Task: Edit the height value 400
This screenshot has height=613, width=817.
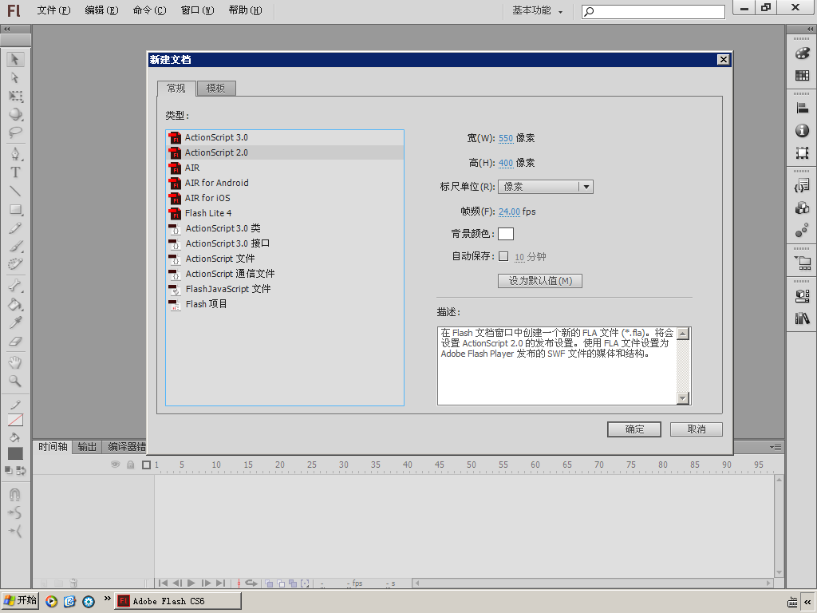Action: pyautogui.click(x=506, y=163)
